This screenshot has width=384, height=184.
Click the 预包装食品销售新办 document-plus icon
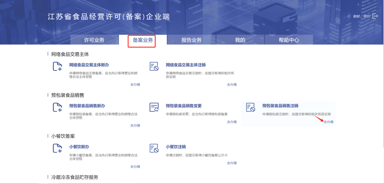pos(58,107)
